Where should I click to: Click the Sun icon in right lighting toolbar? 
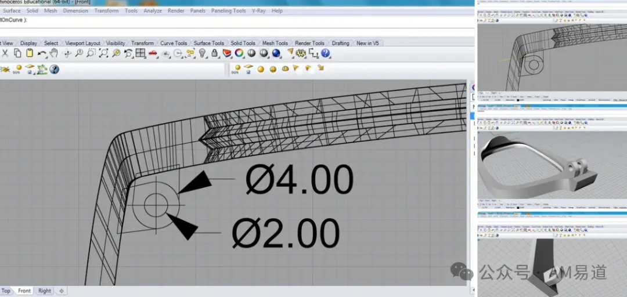(237, 69)
